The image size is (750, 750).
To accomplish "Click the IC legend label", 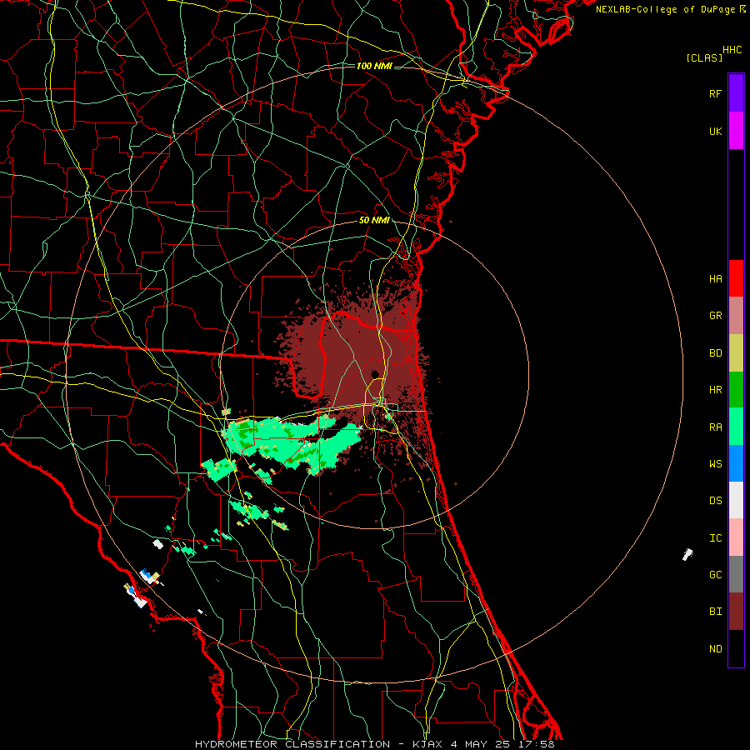I will coord(715,538).
